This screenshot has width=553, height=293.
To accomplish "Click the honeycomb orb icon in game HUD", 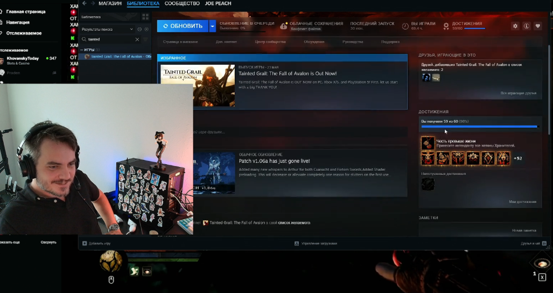I will (x=111, y=261).
